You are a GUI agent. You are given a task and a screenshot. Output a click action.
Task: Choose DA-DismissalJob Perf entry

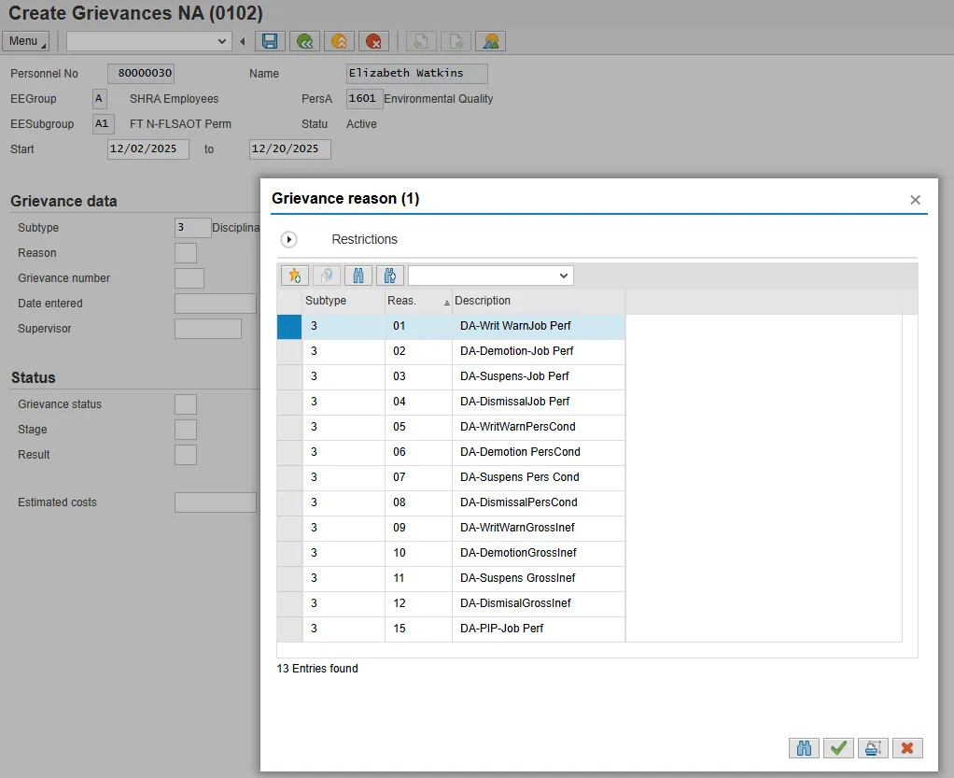514,402
